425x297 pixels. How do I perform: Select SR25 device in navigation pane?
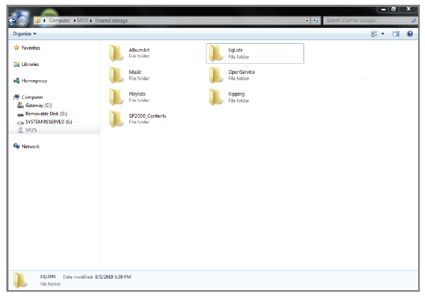click(31, 130)
